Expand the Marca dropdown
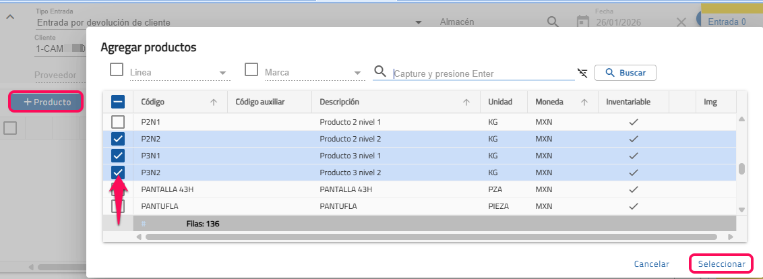The height and width of the screenshot is (279, 763). [x=358, y=73]
